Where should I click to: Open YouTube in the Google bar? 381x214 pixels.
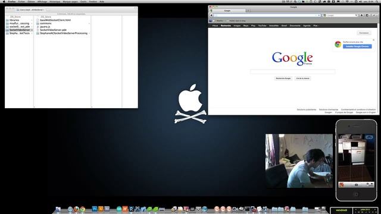point(262,26)
